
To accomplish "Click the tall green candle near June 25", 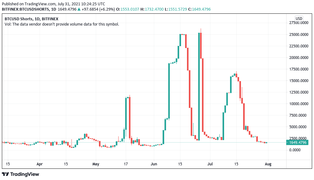I will pyautogui.click(x=199, y=86).
